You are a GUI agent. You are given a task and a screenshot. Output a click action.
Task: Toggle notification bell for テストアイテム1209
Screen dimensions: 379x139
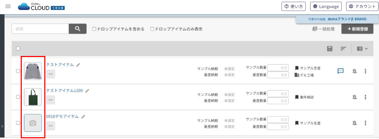(355, 97)
